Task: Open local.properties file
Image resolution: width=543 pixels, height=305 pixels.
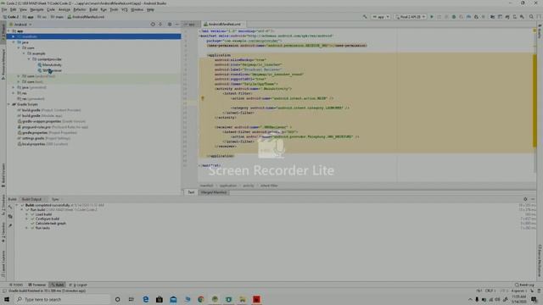Action: point(42,144)
